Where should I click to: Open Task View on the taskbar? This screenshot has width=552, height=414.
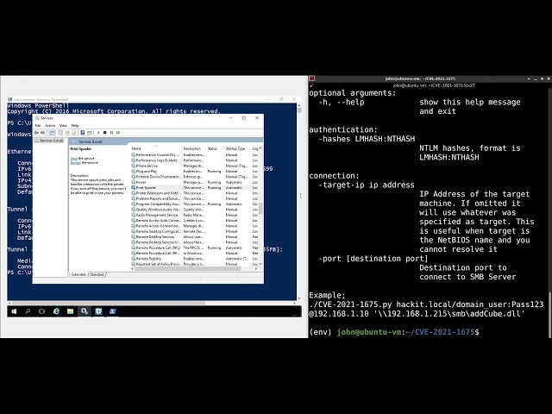click(42, 311)
